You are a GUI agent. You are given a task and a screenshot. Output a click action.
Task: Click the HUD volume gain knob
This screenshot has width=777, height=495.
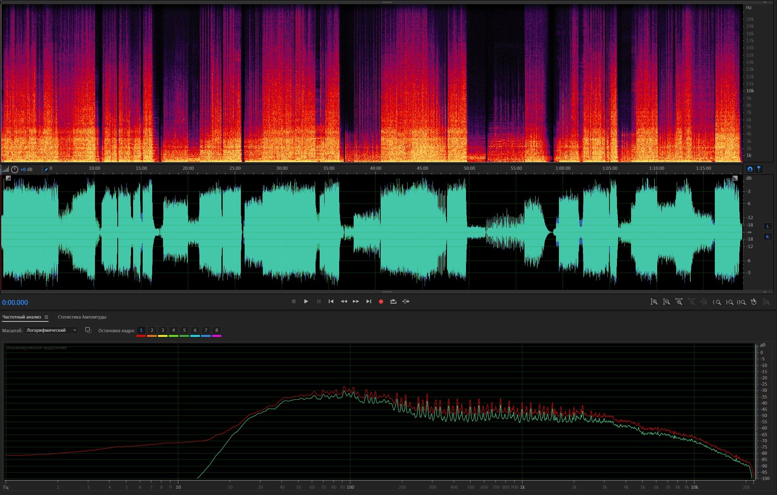(15, 169)
